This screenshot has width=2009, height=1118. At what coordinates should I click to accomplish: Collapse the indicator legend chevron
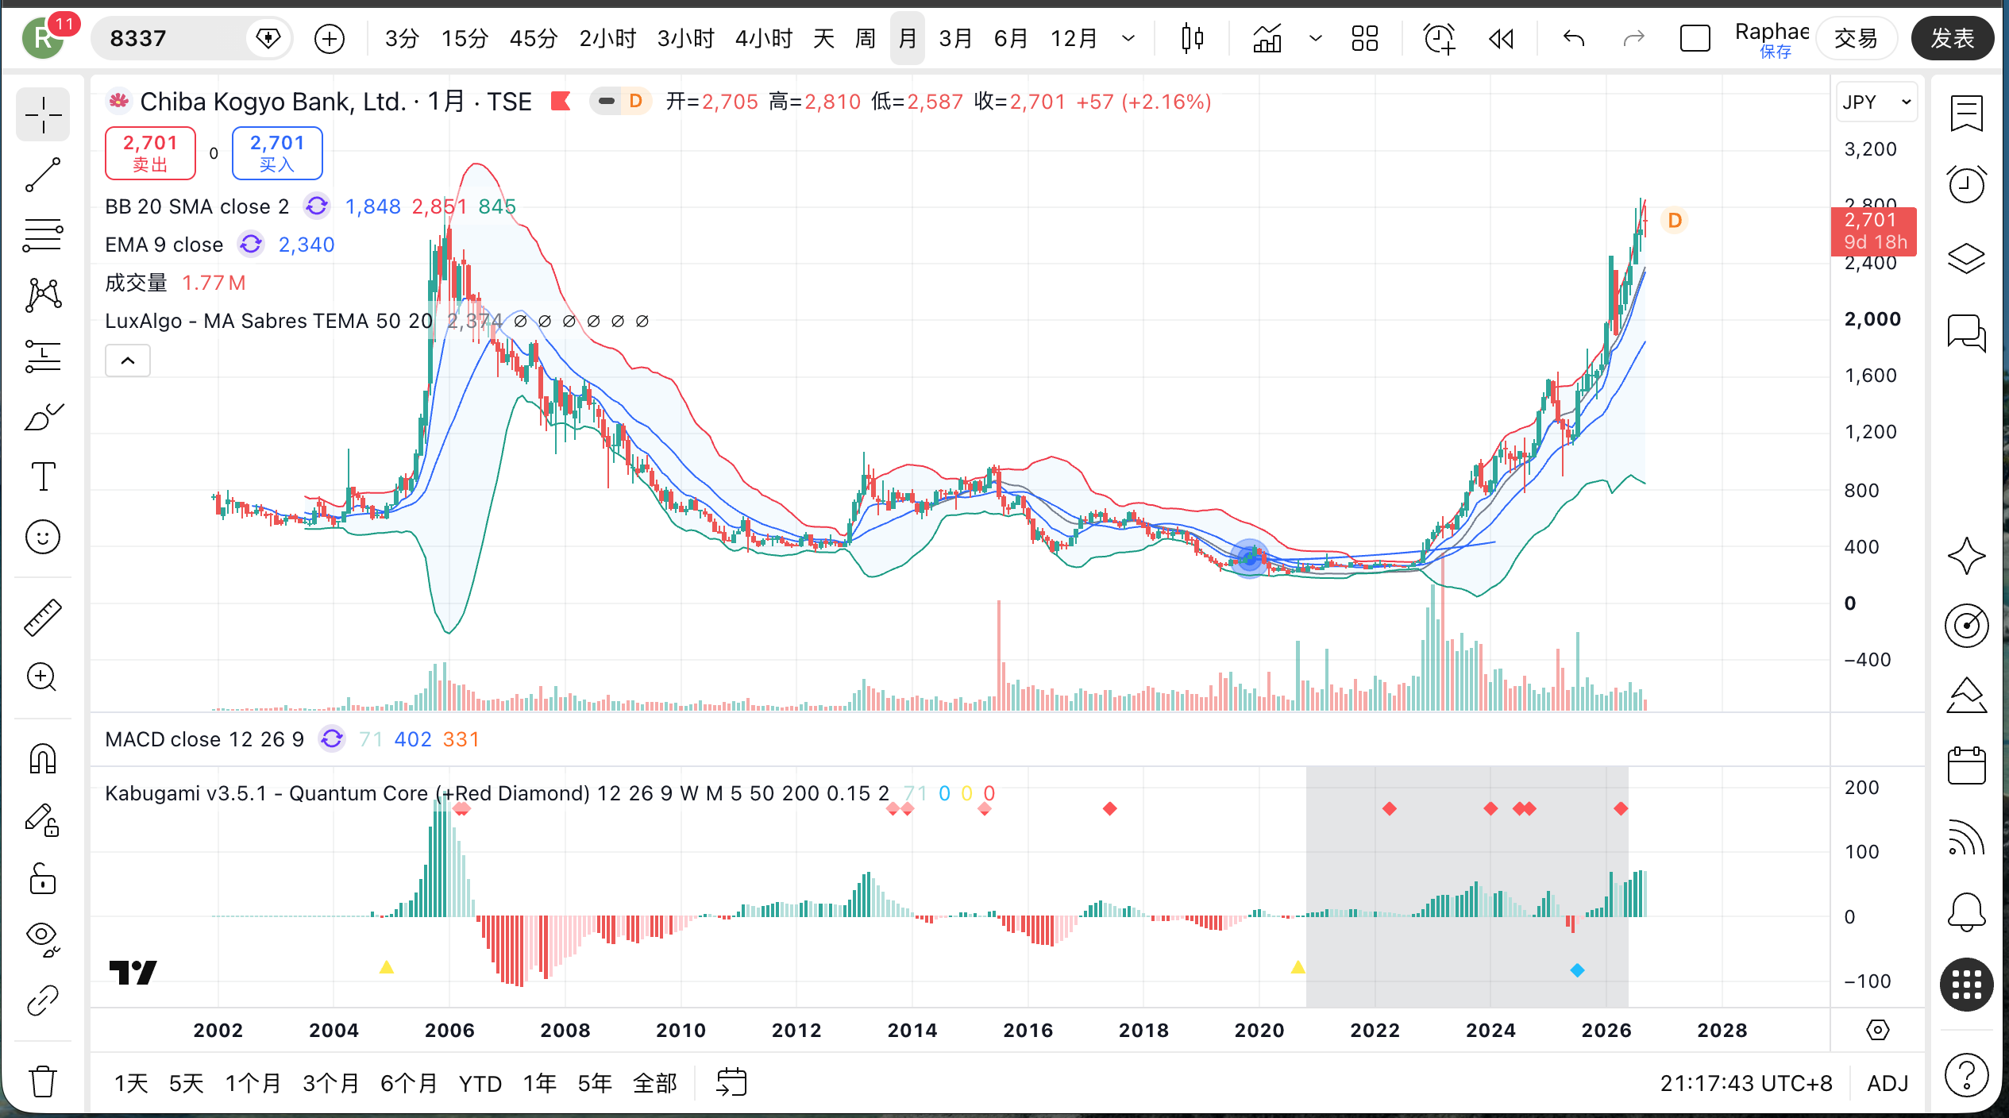click(x=128, y=360)
